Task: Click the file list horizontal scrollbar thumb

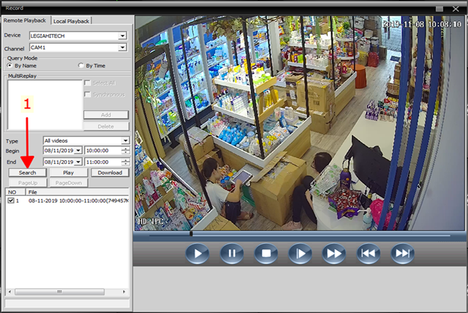Action: pos(59,292)
